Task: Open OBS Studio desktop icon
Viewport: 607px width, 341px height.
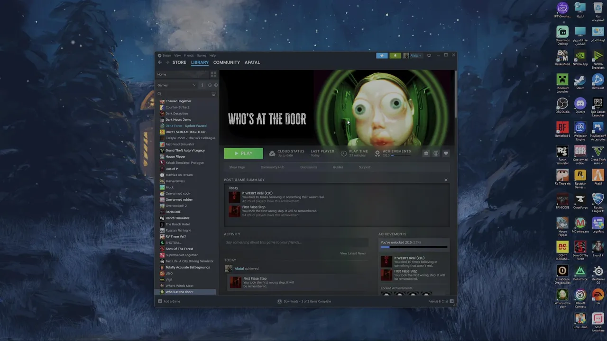Action: point(562,105)
